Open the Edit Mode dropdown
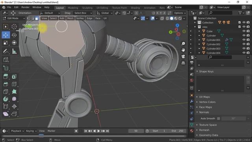This screenshot has height=142, width=252. (x=14, y=19)
